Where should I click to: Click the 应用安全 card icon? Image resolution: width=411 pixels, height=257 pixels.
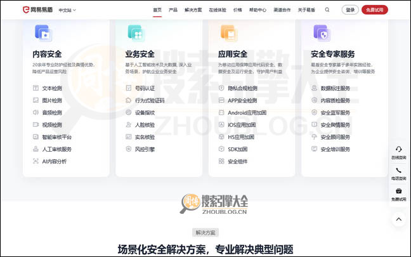point(229,33)
